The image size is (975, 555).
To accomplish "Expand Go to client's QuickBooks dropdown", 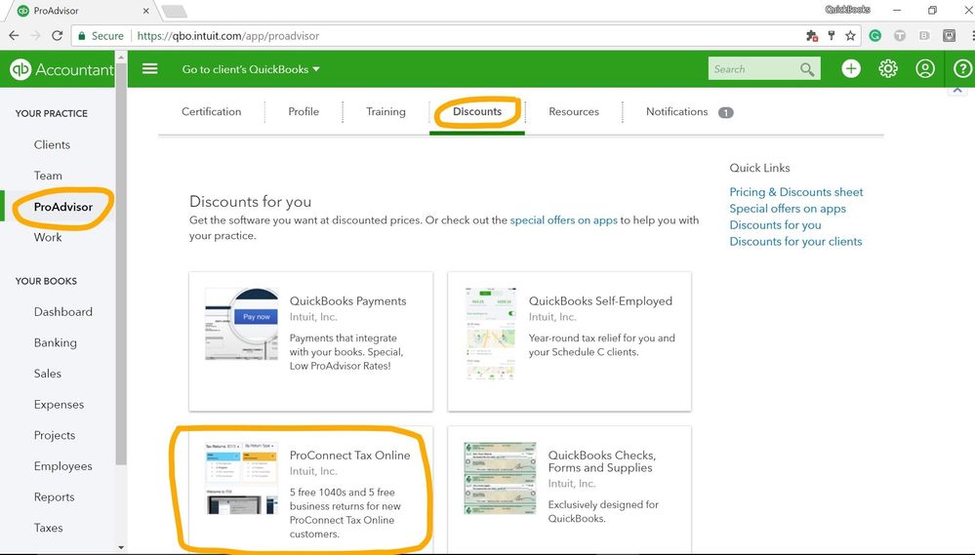I will pos(251,69).
